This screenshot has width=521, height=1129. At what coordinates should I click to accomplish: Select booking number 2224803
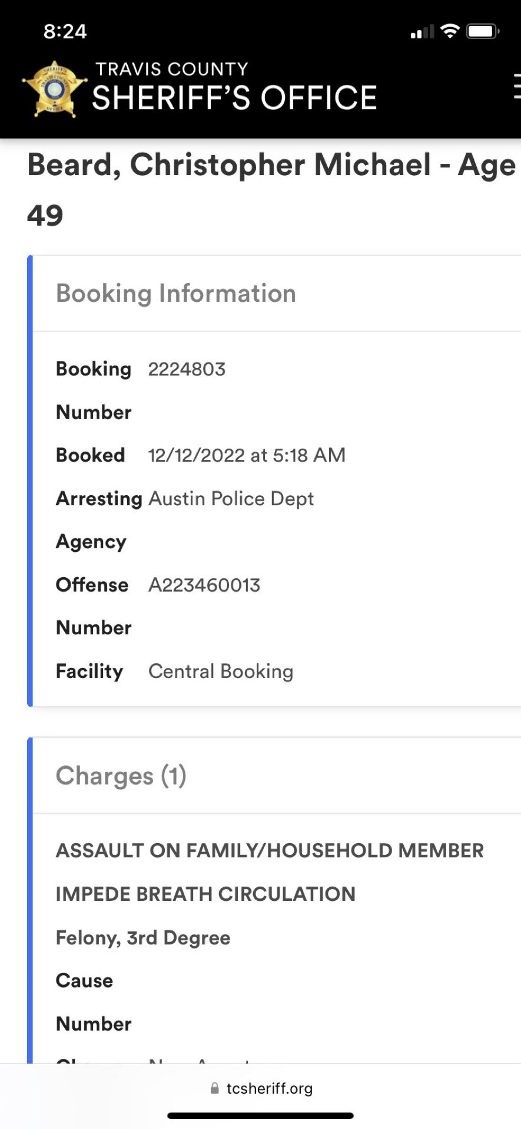tap(187, 369)
